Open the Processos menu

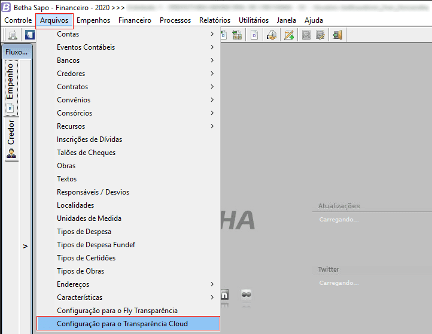[x=175, y=20]
